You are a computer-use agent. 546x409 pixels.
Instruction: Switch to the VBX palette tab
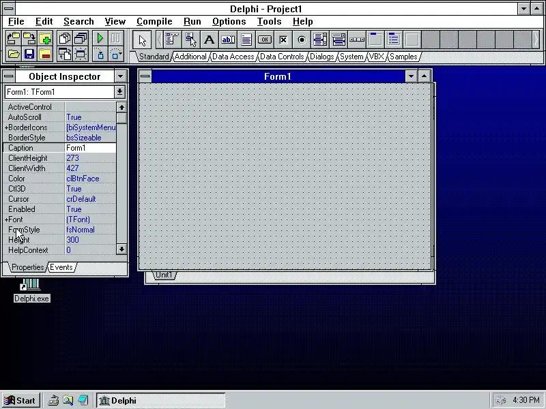point(377,57)
